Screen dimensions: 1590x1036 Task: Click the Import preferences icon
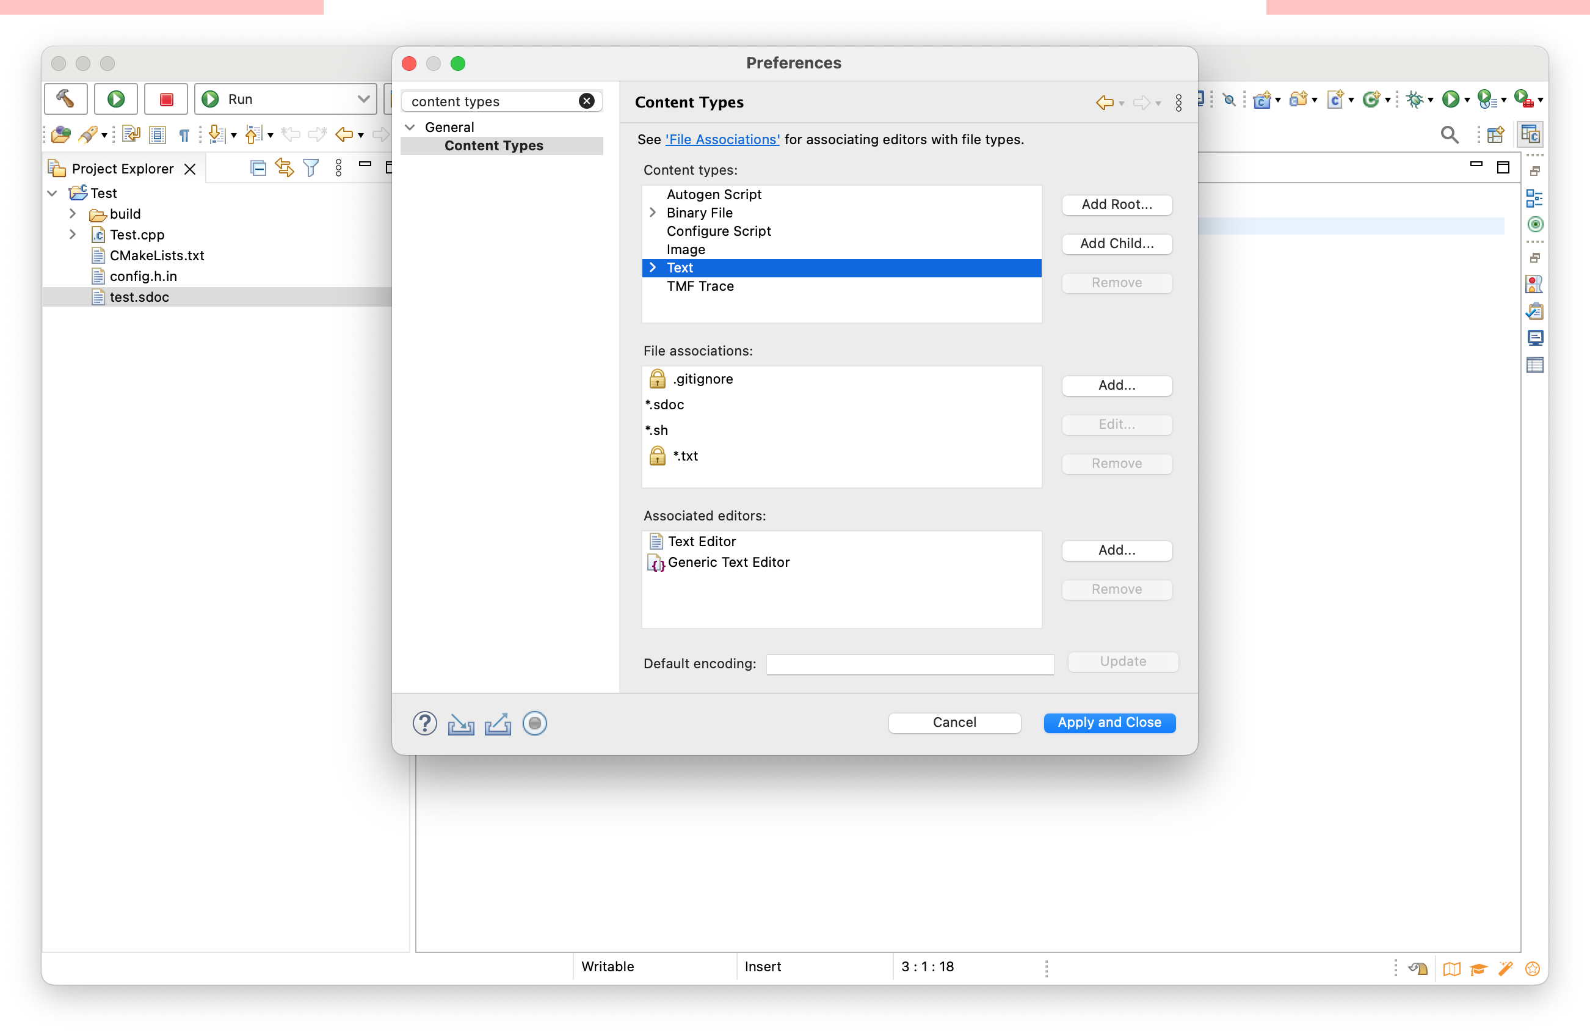pos(460,723)
